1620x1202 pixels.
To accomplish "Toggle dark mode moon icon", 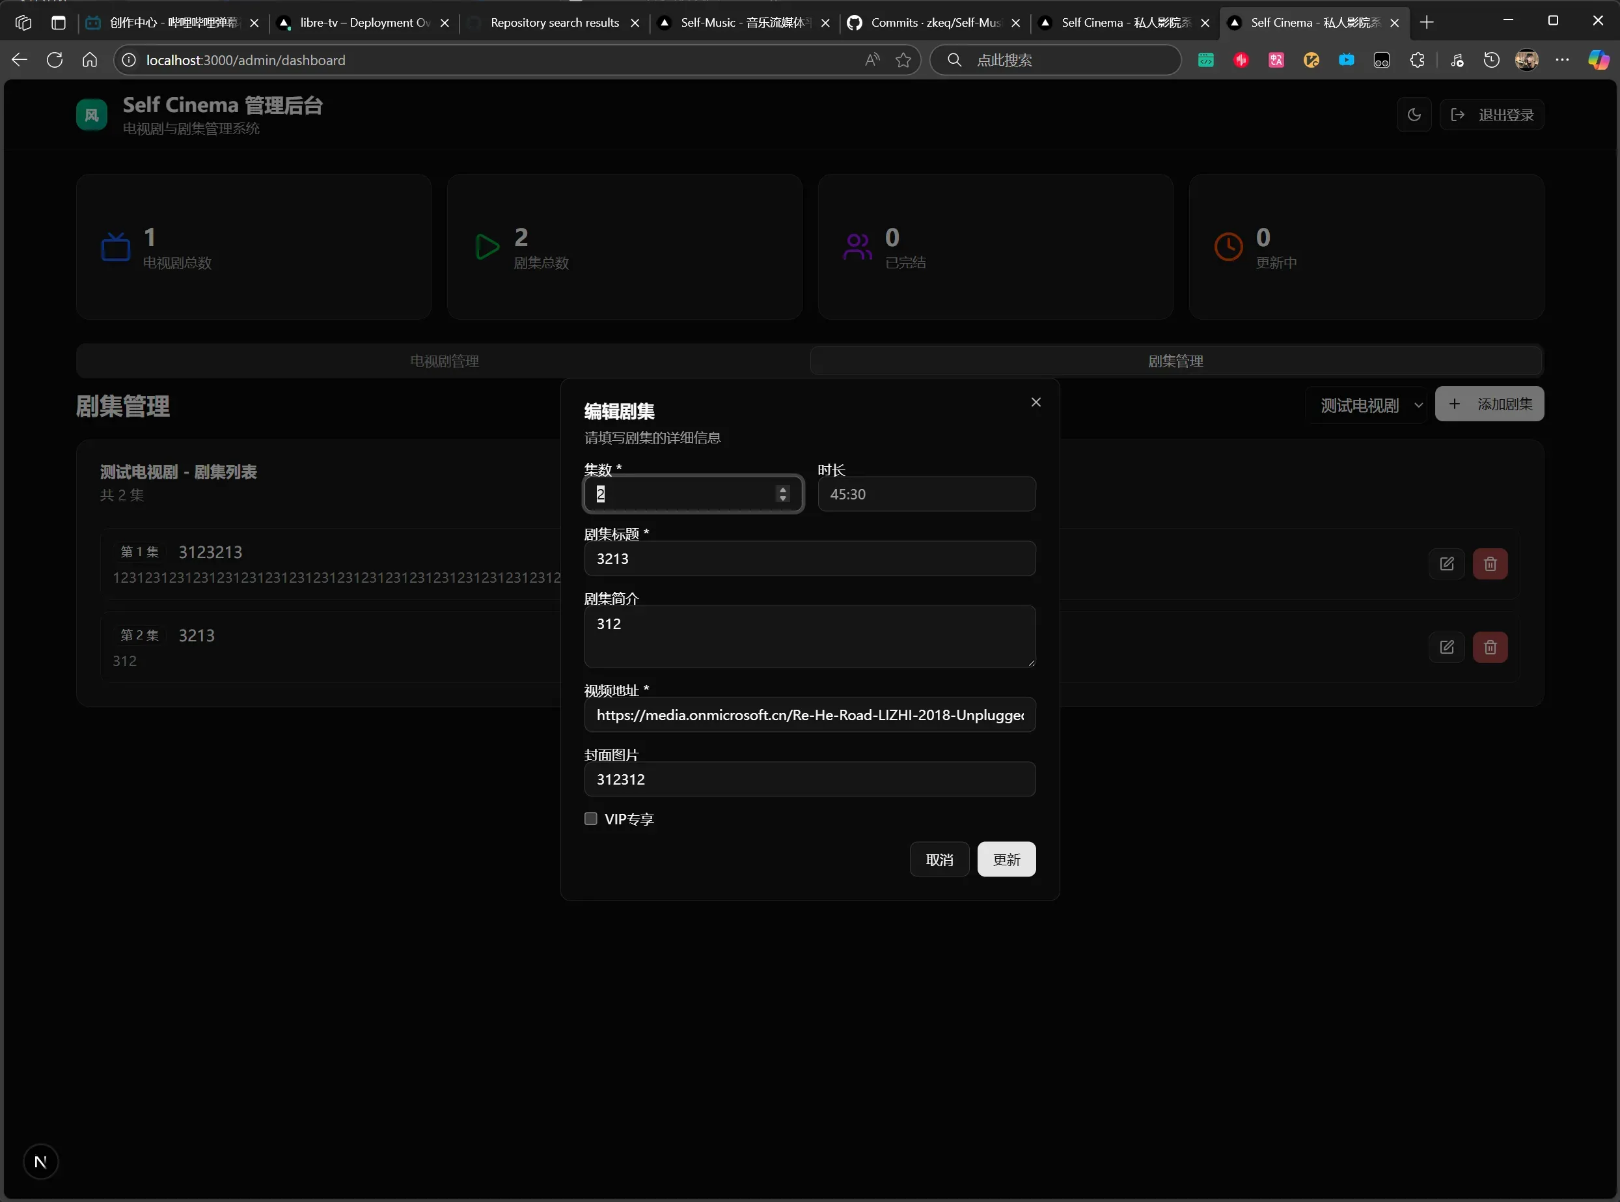I will 1414,115.
